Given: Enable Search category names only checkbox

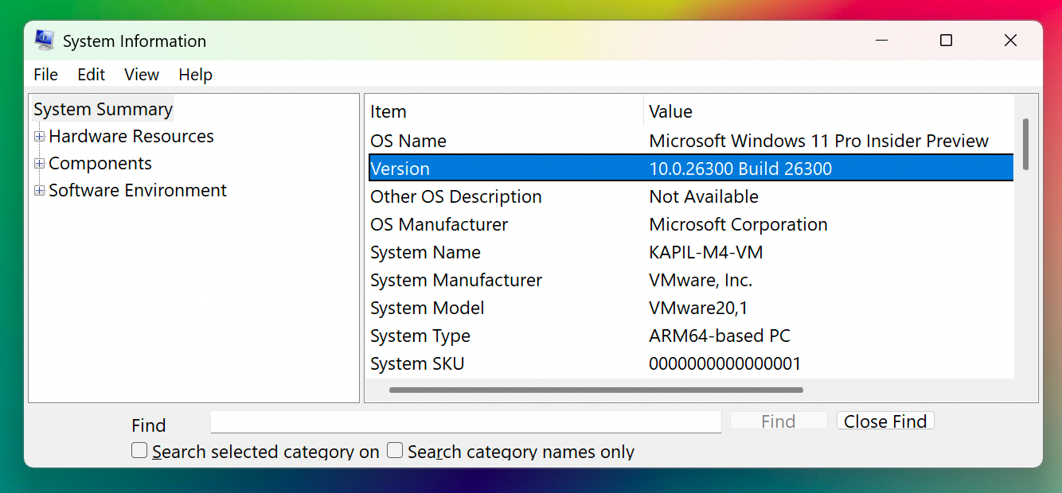Looking at the screenshot, I should pyautogui.click(x=395, y=450).
